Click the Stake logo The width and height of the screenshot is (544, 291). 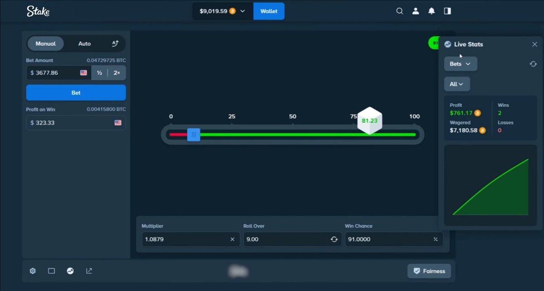click(38, 11)
